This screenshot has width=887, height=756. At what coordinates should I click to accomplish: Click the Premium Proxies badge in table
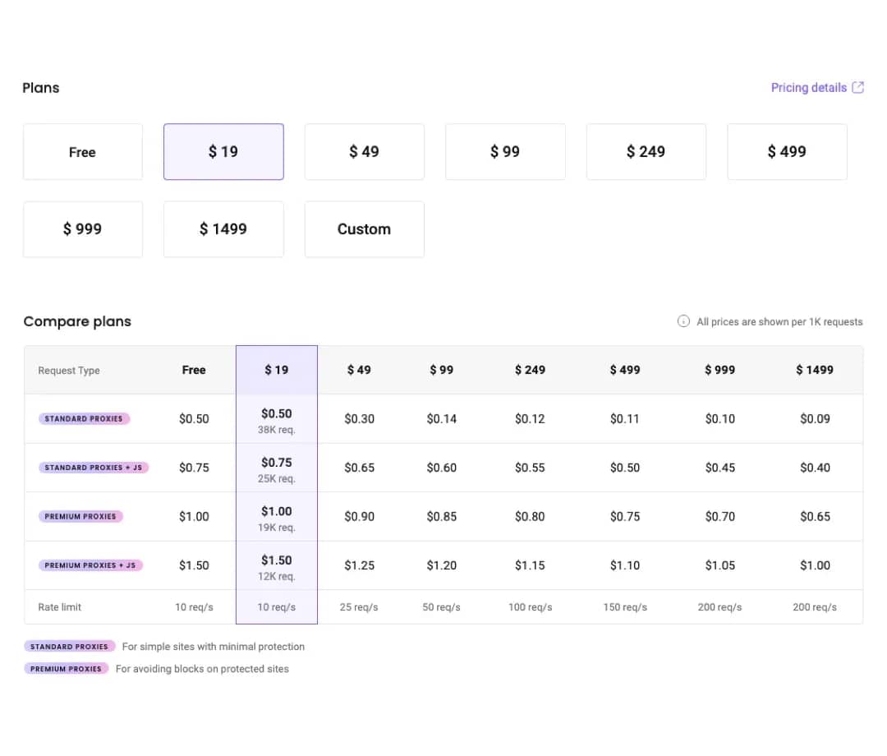pyautogui.click(x=80, y=517)
